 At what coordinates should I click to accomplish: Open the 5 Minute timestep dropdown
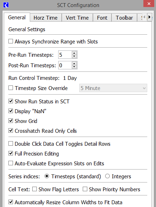[x=113, y=88]
